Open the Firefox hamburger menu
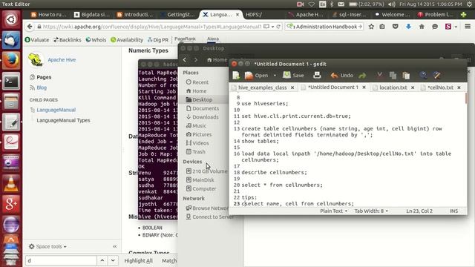The image size is (475, 267). [x=468, y=27]
